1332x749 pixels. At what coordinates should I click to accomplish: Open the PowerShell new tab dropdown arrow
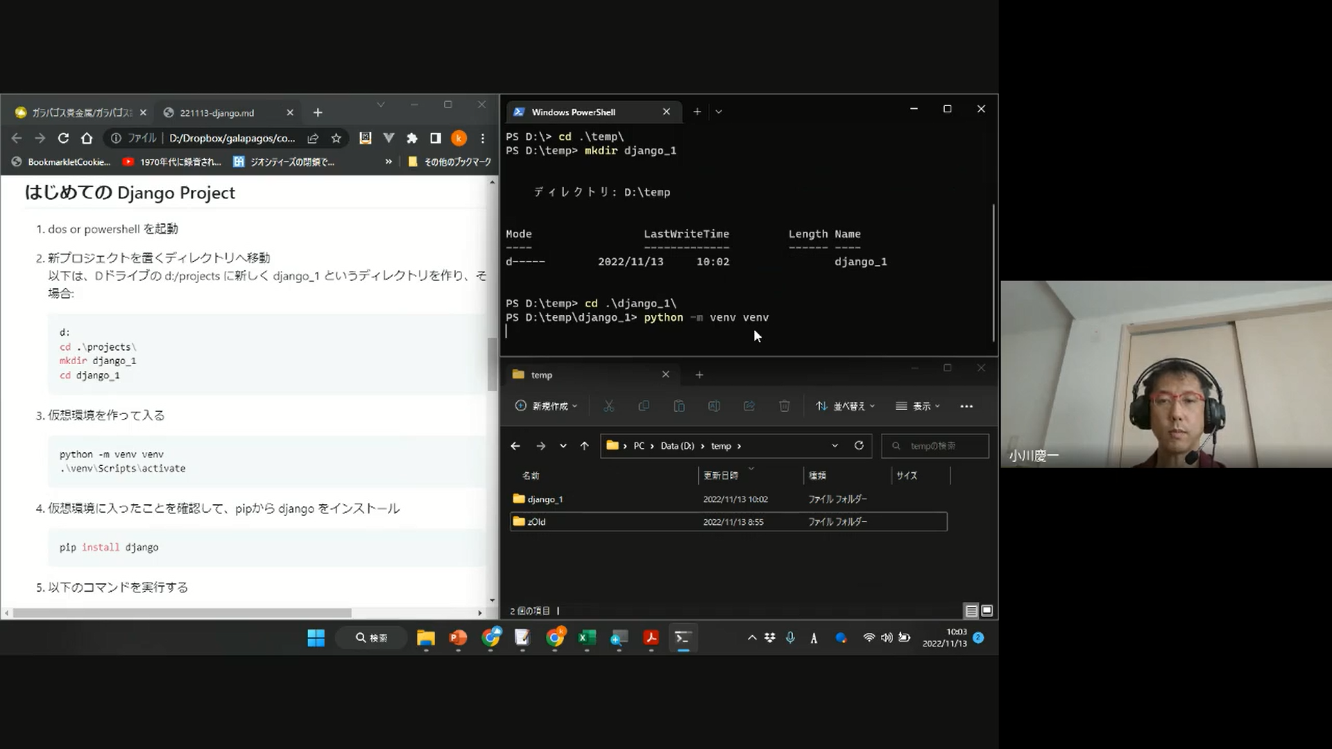(x=719, y=112)
